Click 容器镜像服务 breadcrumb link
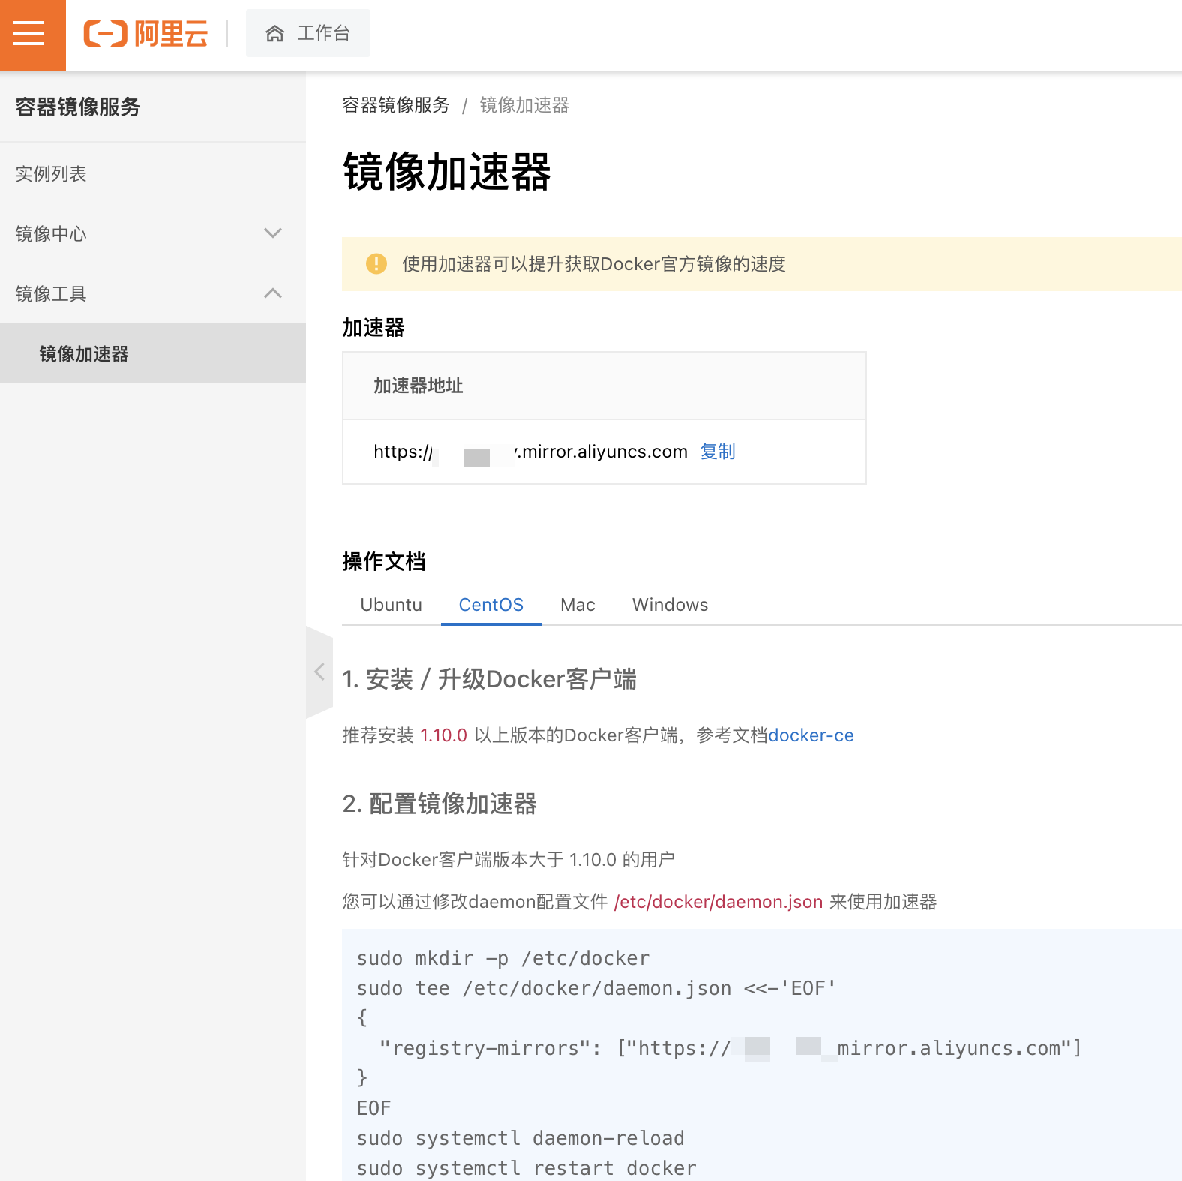The height and width of the screenshot is (1181, 1182). [x=396, y=105]
